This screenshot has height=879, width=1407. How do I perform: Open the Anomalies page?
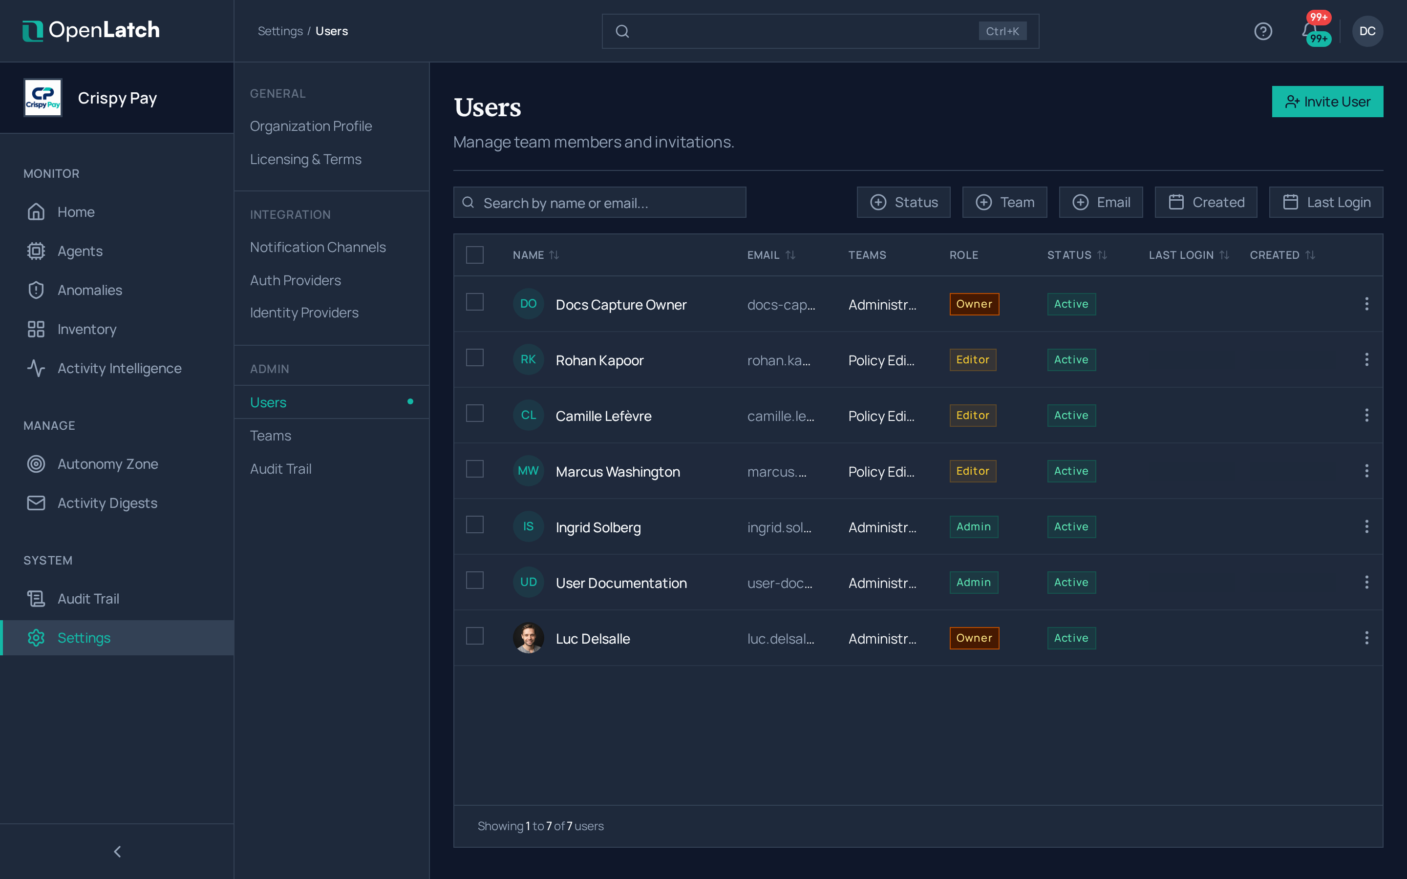117,290
